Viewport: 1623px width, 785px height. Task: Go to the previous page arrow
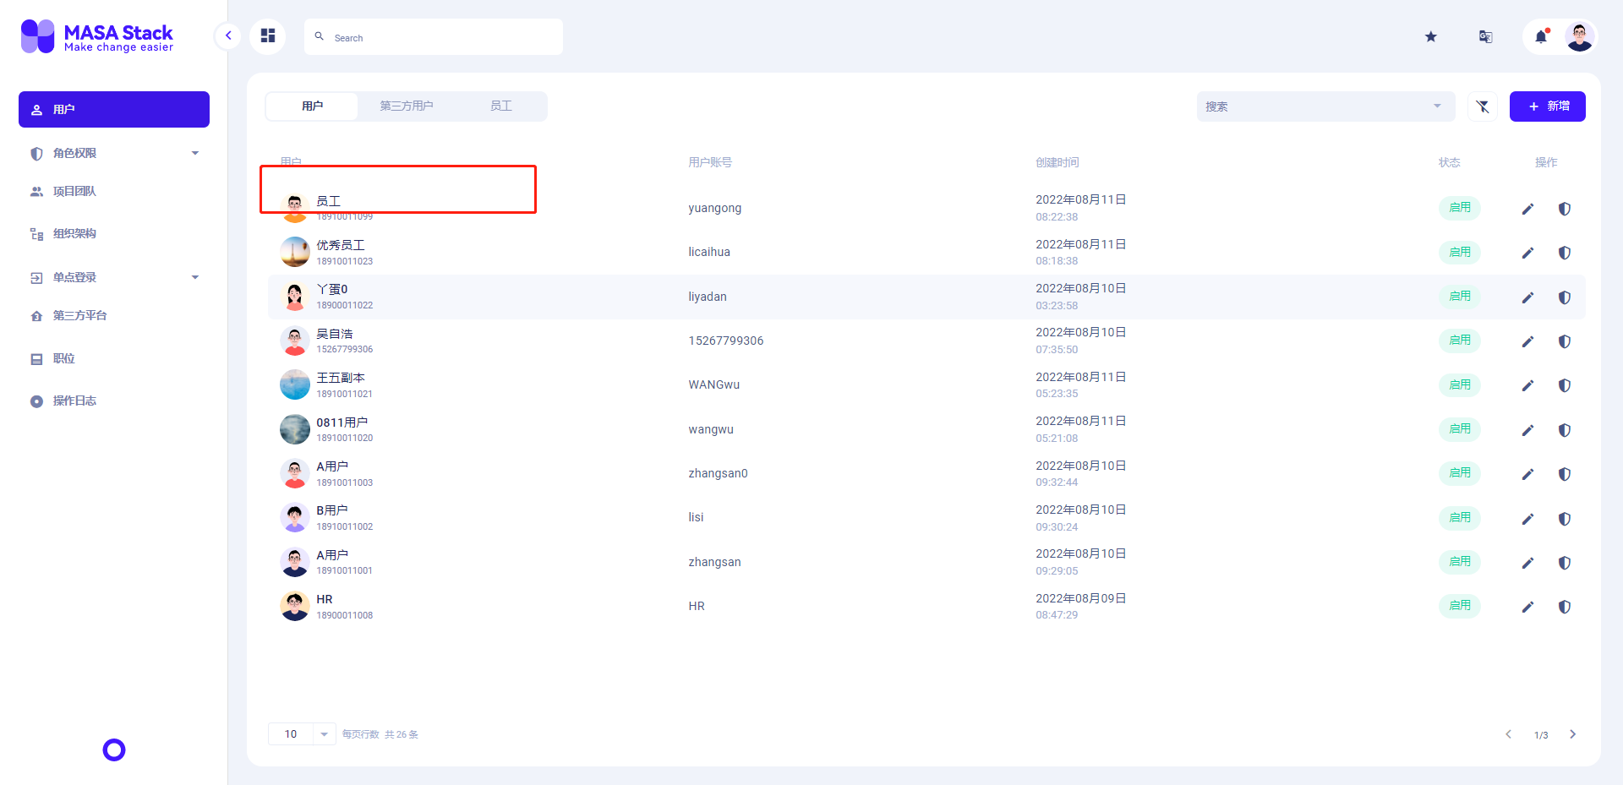point(1508,734)
